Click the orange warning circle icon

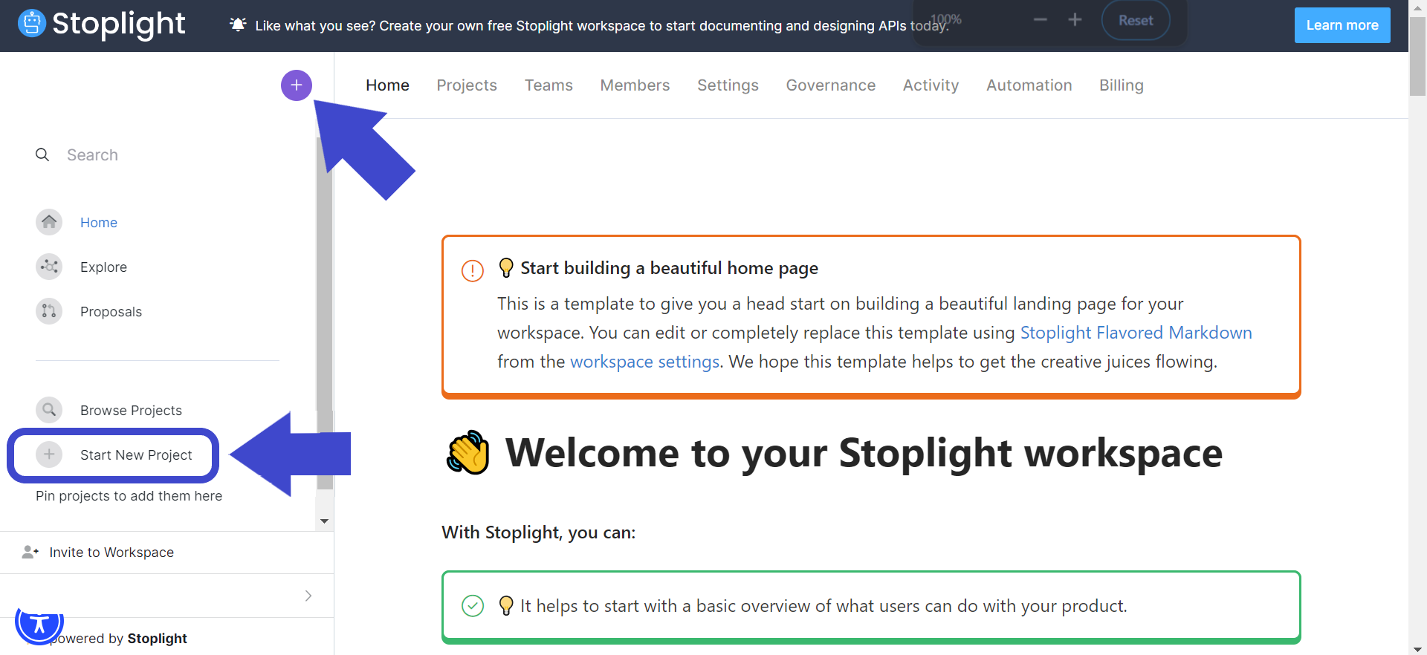(x=473, y=270)
